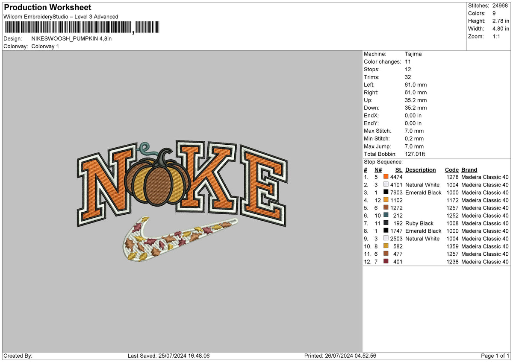Screen dimensions: 513x362
Task: Pick the maroon swatch beside 401 stitches
Action: click(386, 262)
